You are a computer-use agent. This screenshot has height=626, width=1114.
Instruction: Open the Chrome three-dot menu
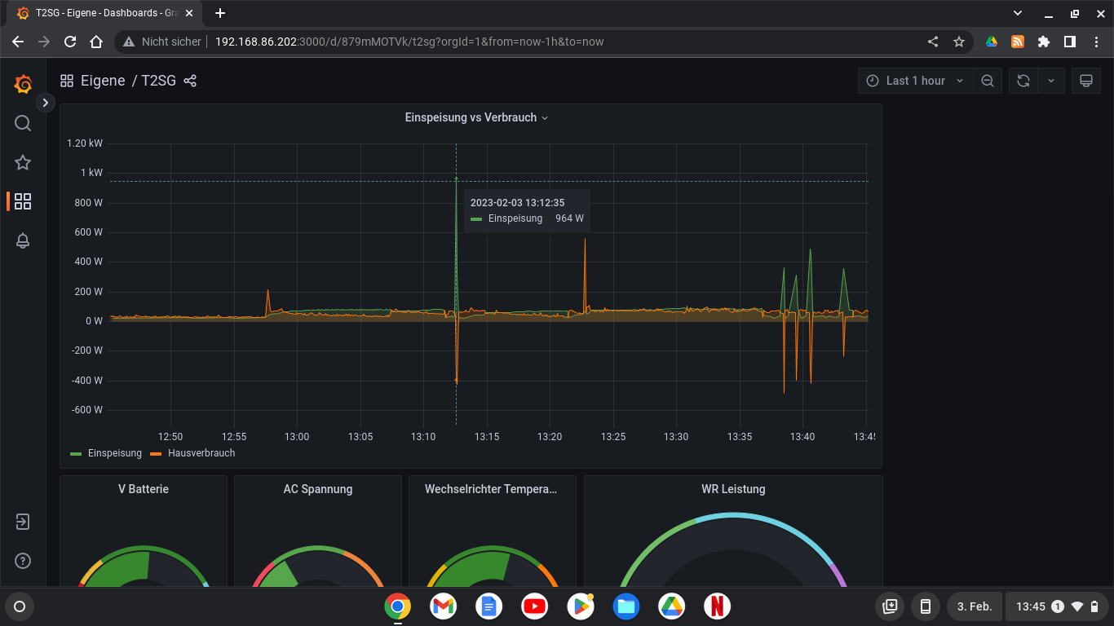click(x=1096, y=42)
